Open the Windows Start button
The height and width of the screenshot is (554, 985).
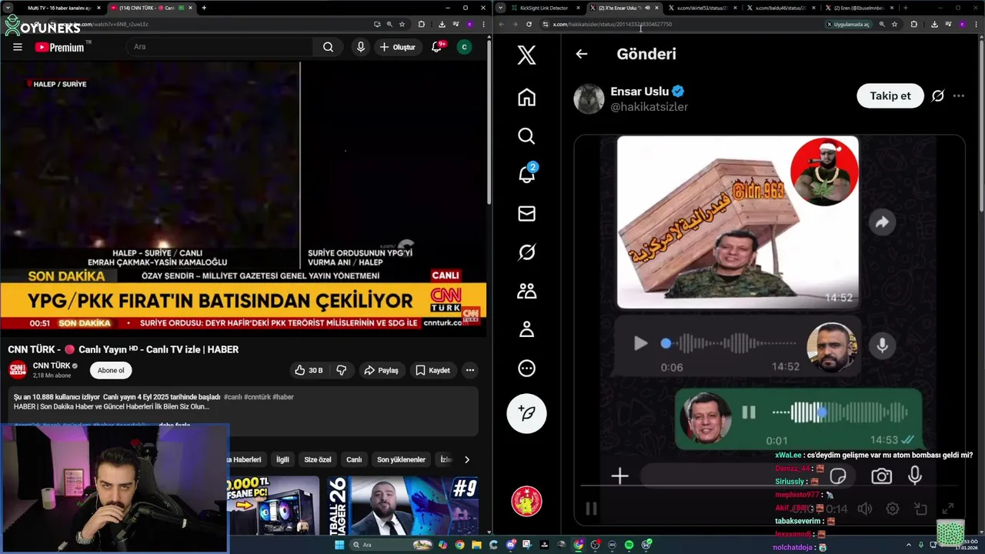click(x=339, y=545)
